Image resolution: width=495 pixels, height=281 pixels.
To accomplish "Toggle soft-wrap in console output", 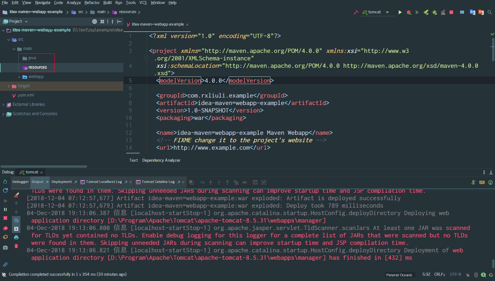I will tap(16, 220).
